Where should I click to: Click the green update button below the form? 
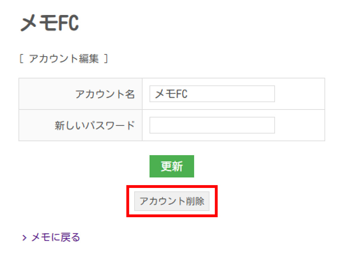tap(171, 166)
